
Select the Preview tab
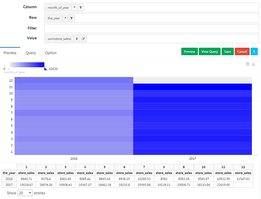tap(10, 53)
